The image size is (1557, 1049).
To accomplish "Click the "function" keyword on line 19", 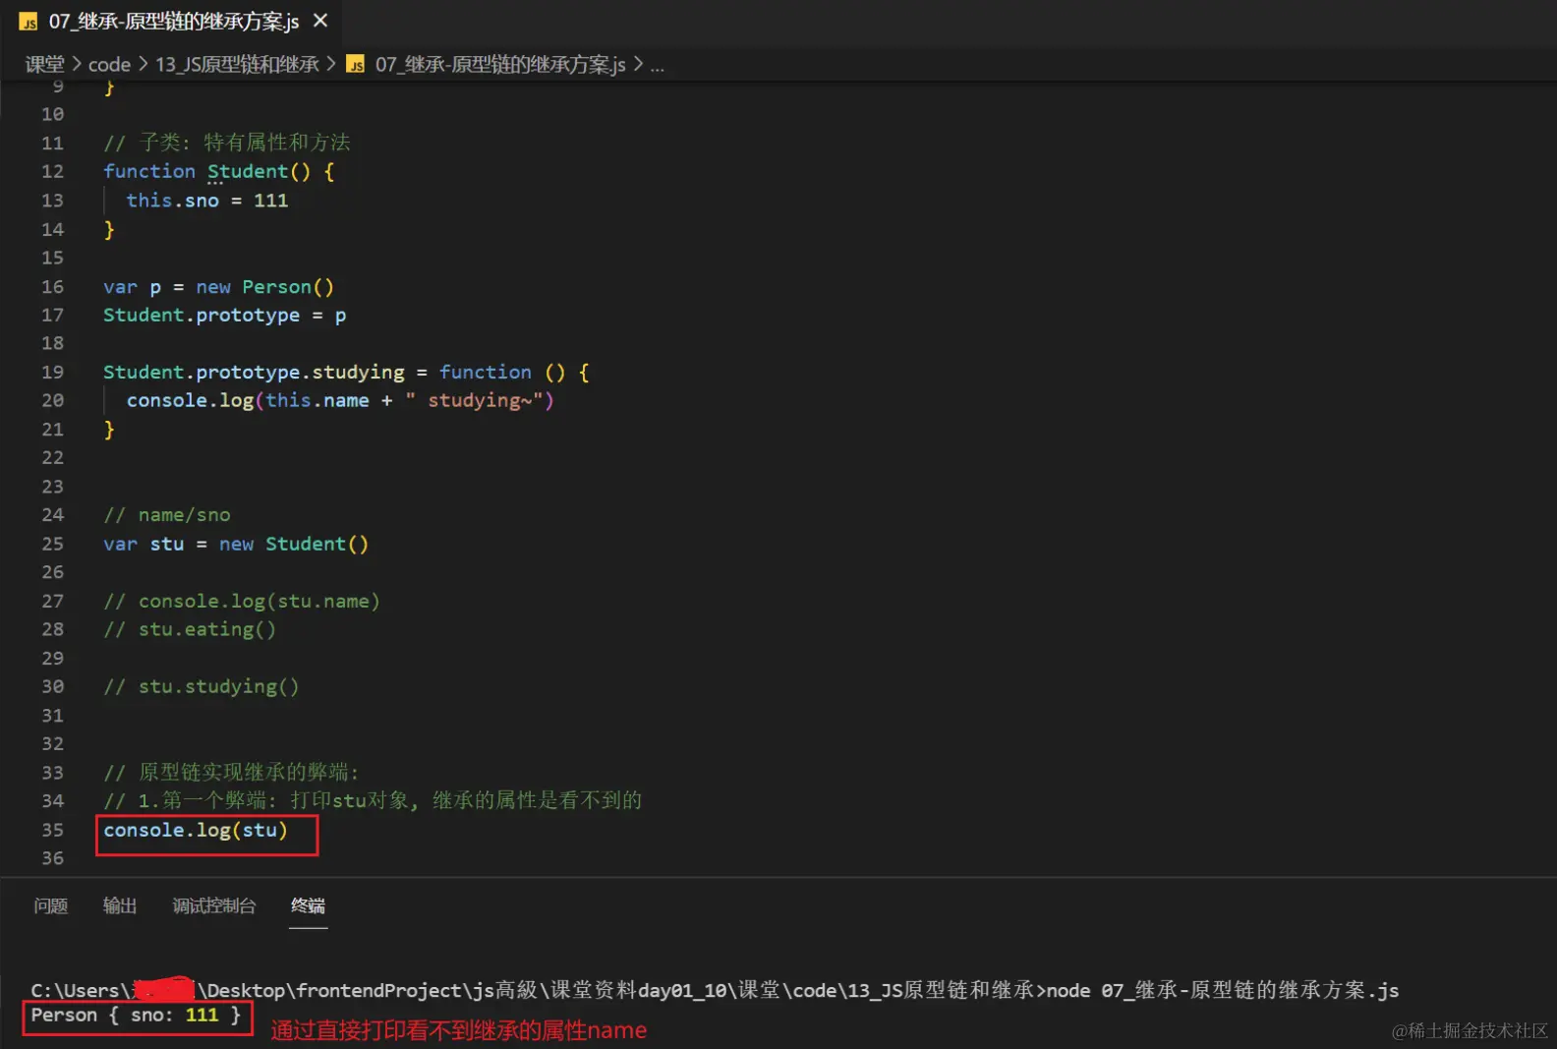I will [486, 373].
